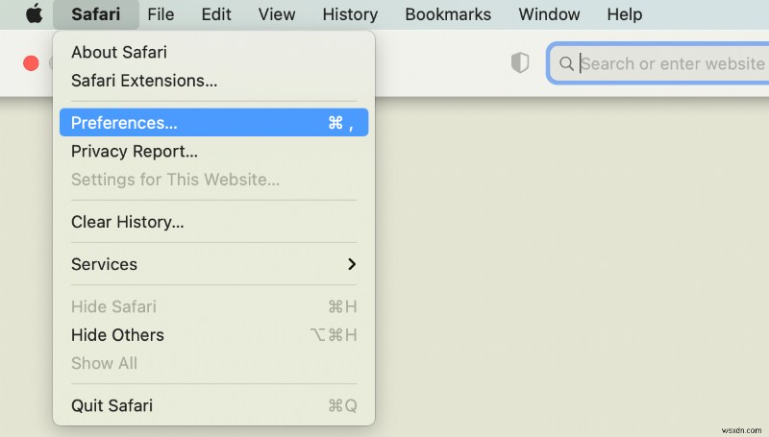Viewport: 769px width, 437px height.
Task: Click the Privacy Report shield icon
Action: click(520, 63)
